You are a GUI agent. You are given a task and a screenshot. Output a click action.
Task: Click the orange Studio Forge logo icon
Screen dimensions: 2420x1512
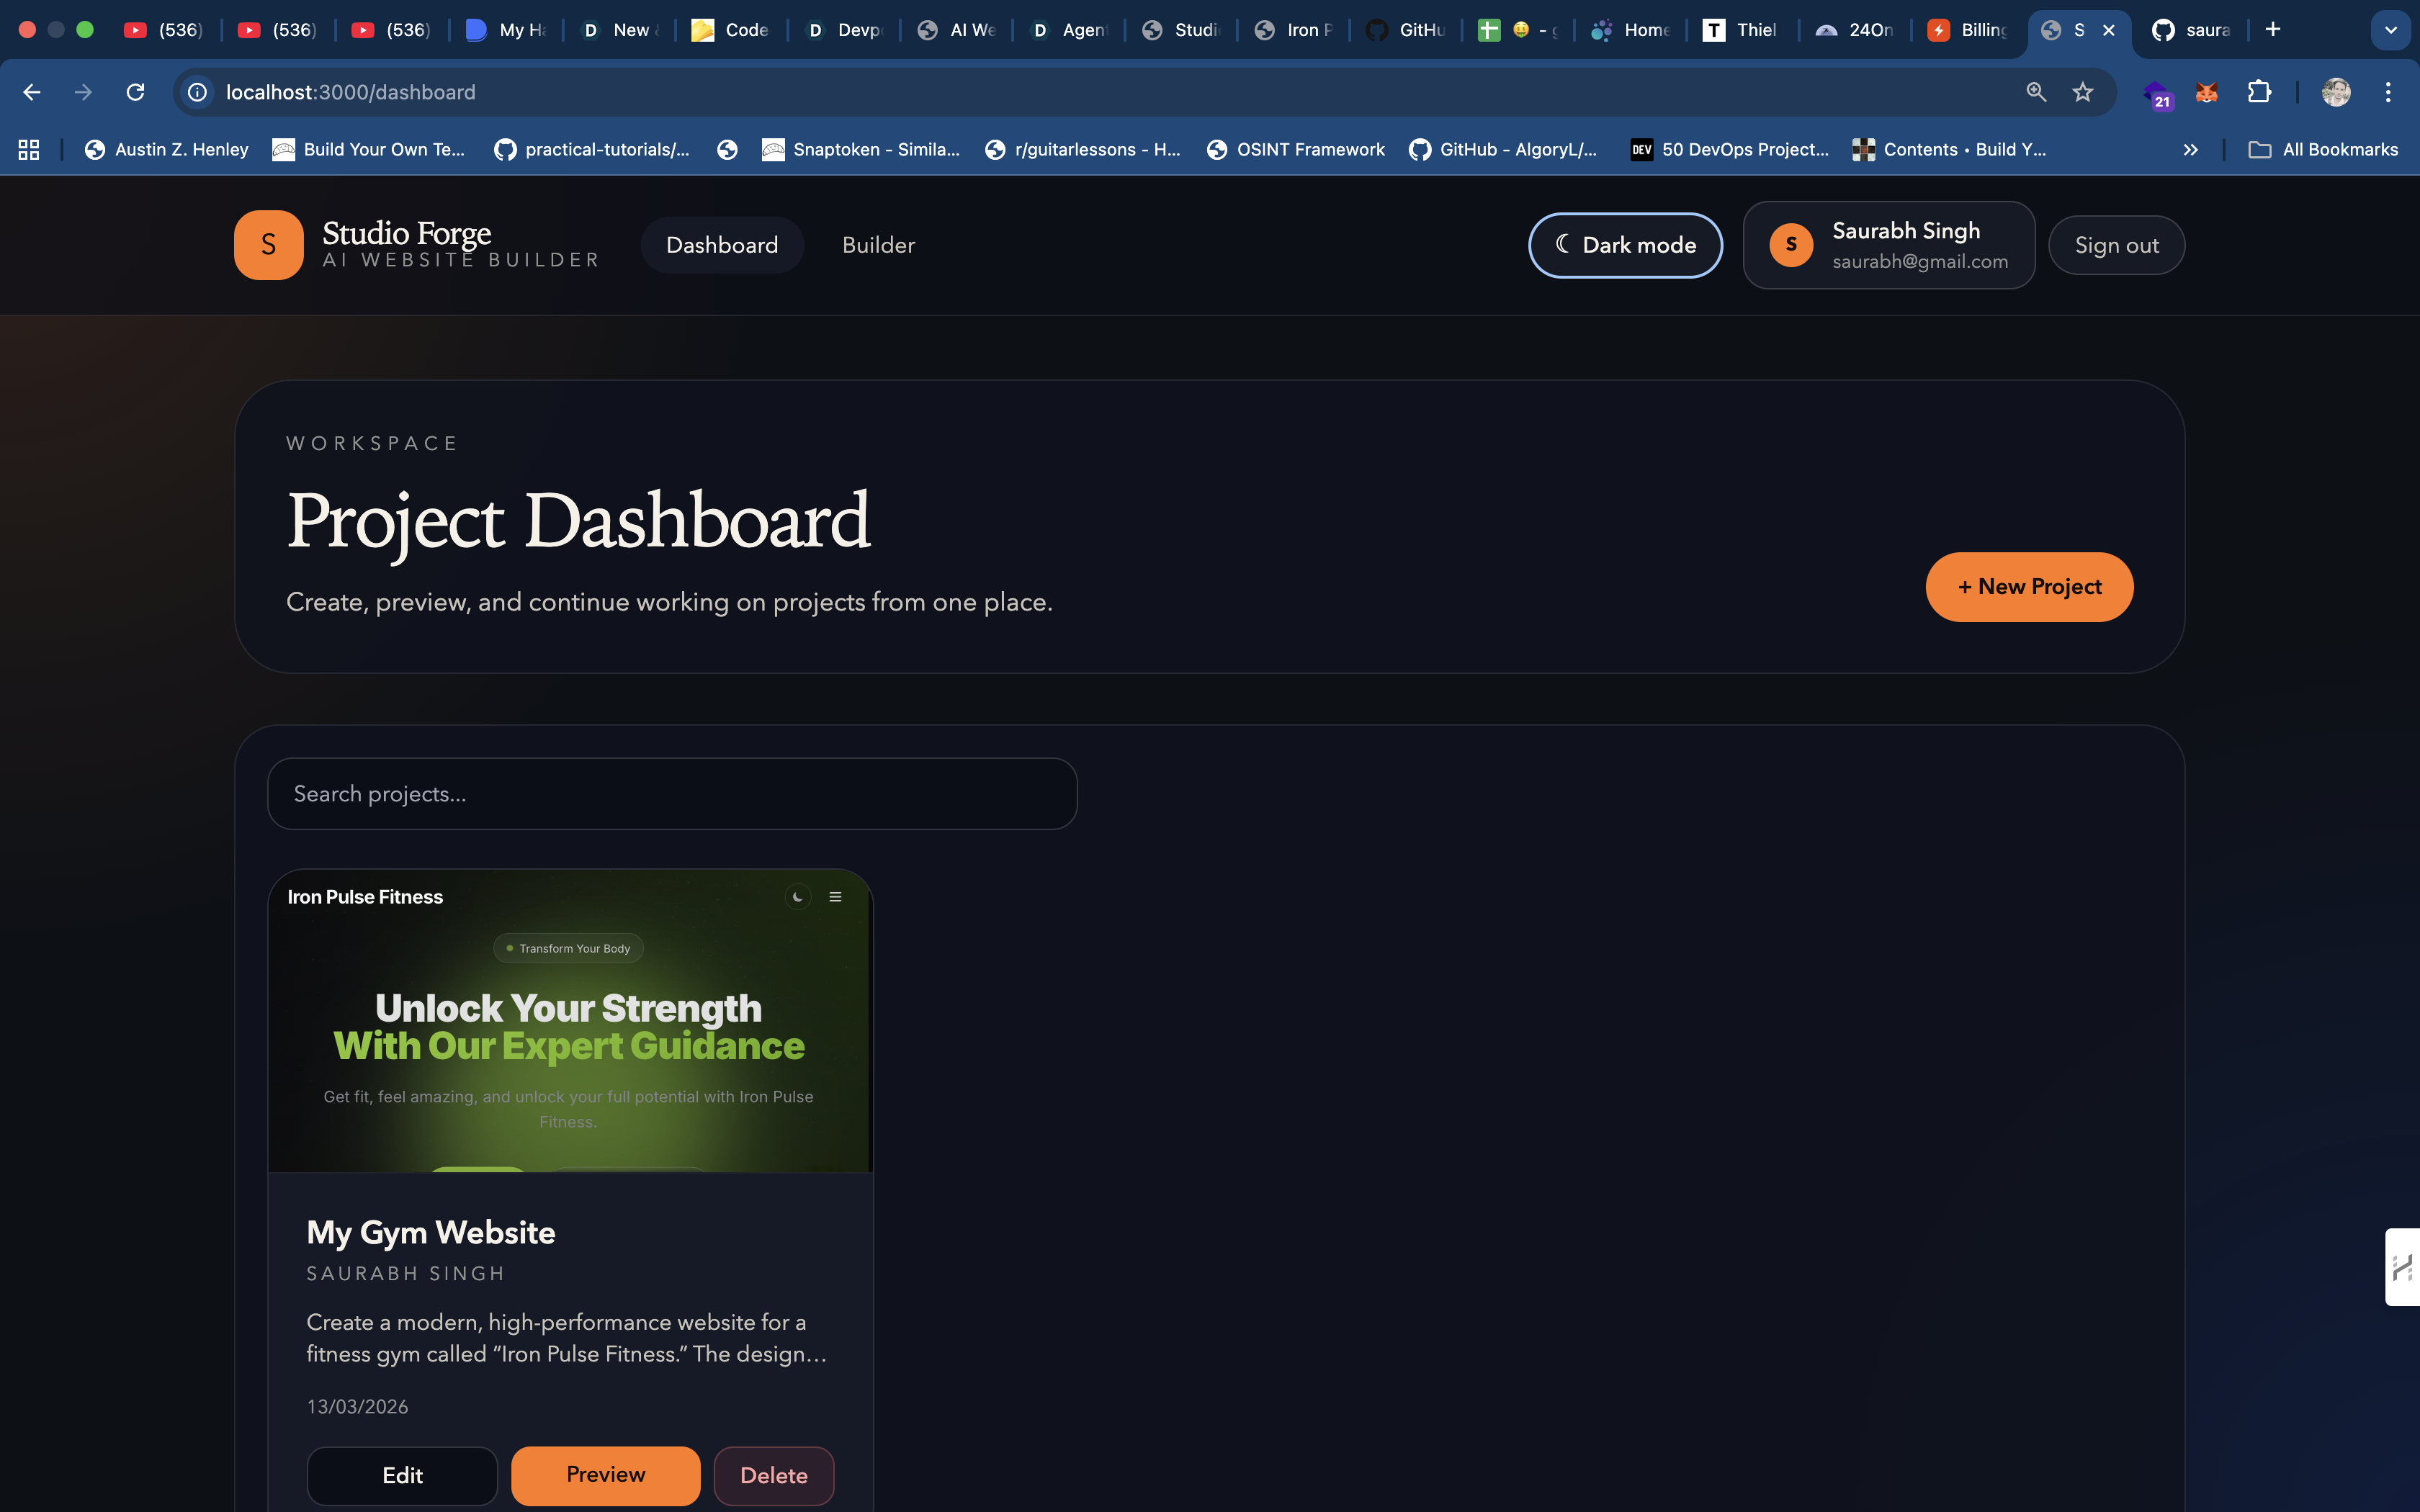268,245
